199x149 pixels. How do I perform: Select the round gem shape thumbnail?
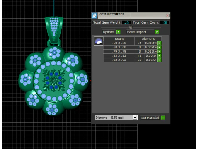click(98, 41)
